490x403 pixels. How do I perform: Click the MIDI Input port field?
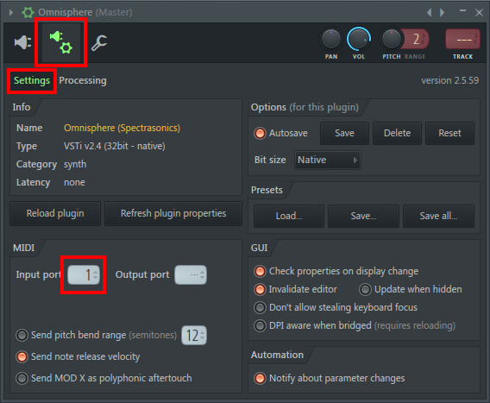click(84, 274)
